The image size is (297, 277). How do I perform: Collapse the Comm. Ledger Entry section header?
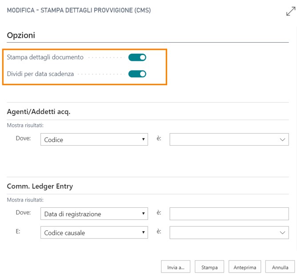40,186
